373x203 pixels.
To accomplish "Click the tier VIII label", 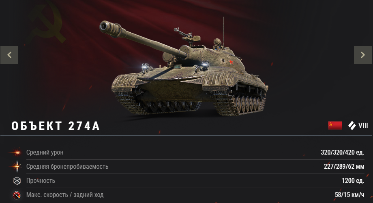I will tap(363, 126).
